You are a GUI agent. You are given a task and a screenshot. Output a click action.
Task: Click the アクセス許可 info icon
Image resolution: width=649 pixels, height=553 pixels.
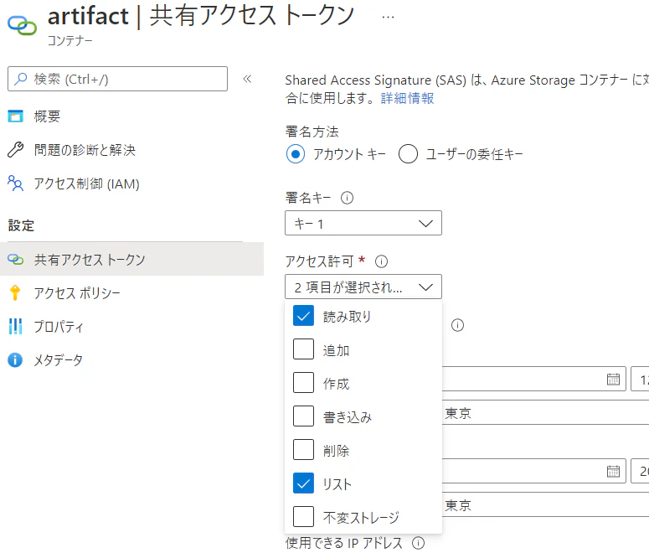[381, 261]
